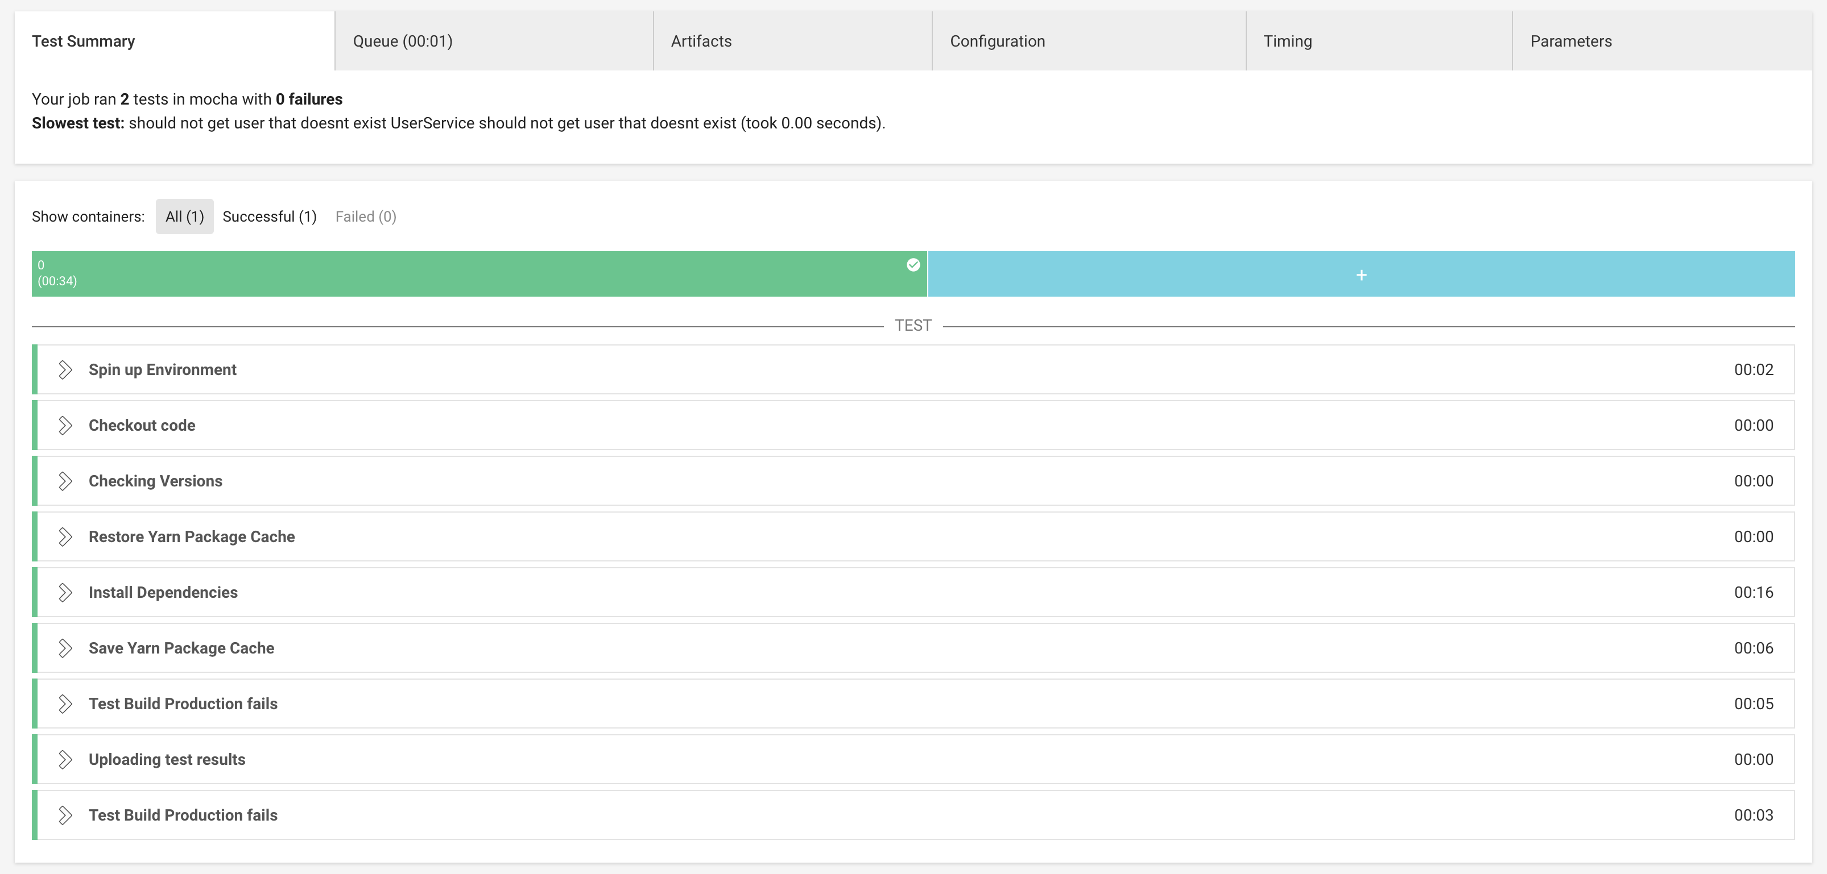This screenshot has height=874, width=1827.
Task: Expand the Checking Versions step chevron
Action: pos(65,481)
